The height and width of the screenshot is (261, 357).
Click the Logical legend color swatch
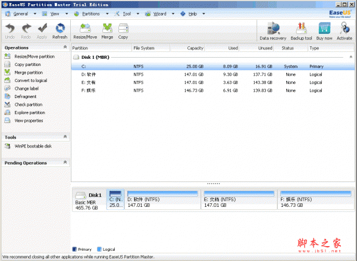pos(99,249)
